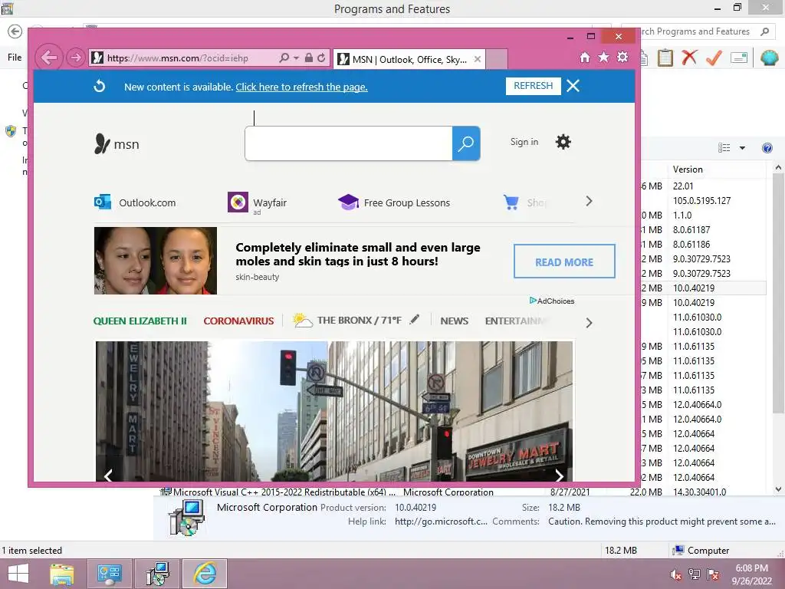Screen dimensions: 785x589
Task: Open the address bar search dropdown arrow
Action: pyautogui.click(x=297, y=58)
